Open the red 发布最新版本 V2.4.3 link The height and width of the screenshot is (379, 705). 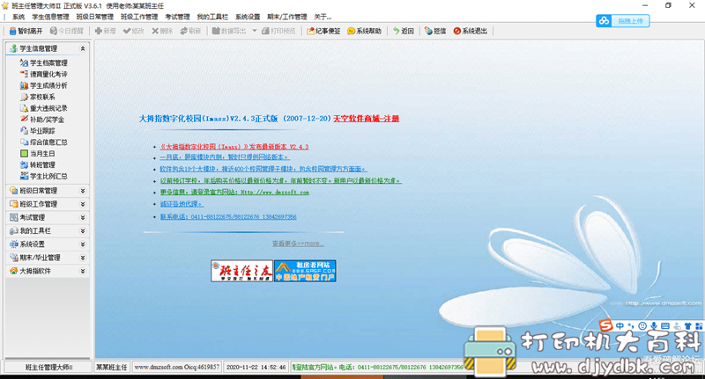[x=234, y=147]
